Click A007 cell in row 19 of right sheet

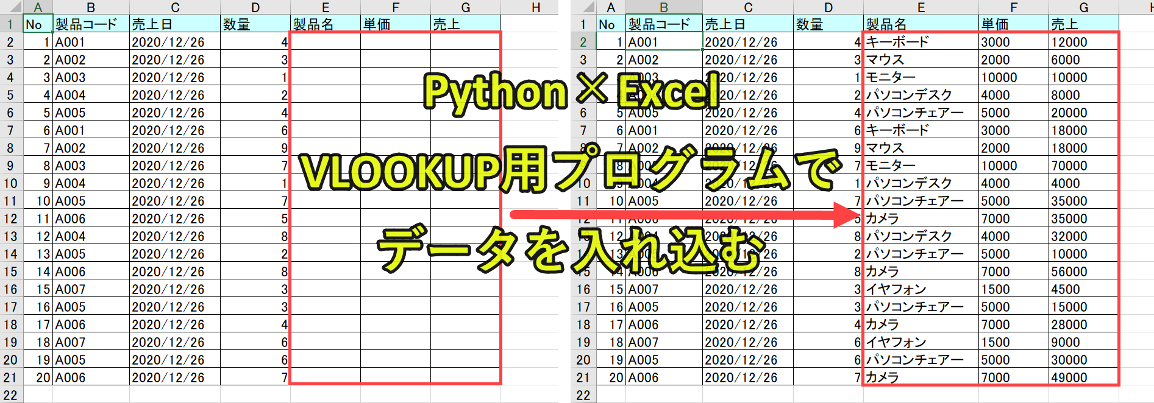(664, 342)
